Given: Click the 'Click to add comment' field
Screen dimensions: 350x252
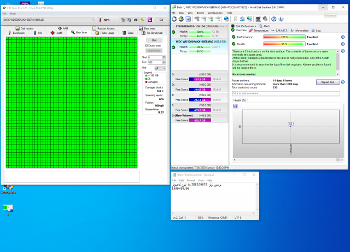Looking at the screenshot, I should (284, 93).
